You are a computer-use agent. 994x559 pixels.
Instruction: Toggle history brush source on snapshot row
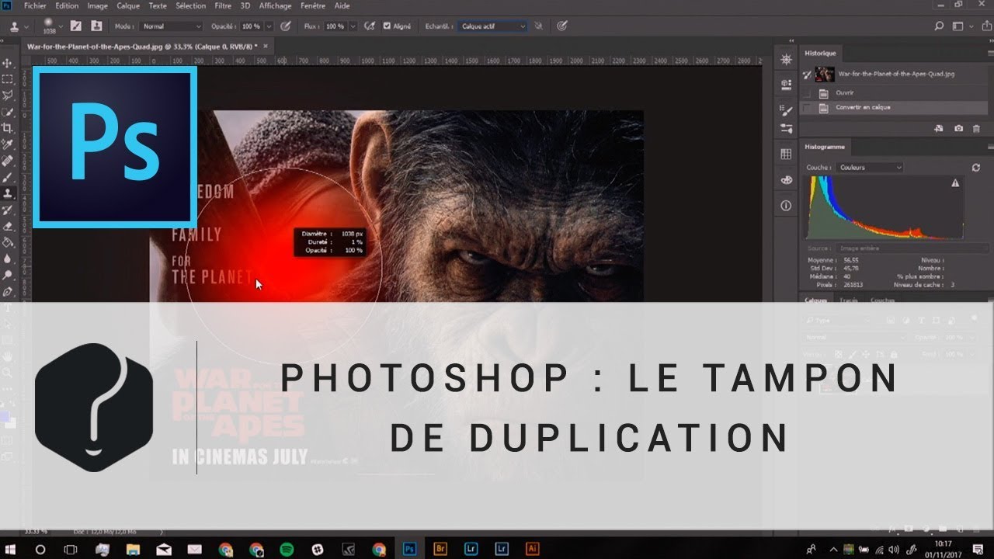[807, 75]
